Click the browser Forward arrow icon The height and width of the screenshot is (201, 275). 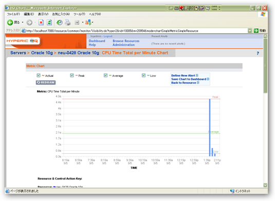point(29,23)
